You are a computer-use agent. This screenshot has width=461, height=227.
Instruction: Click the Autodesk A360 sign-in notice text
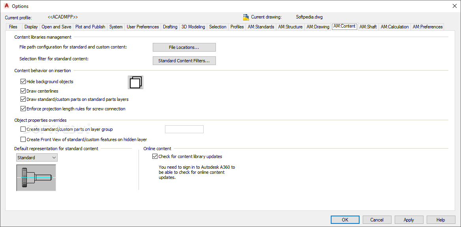click(197, 172)
